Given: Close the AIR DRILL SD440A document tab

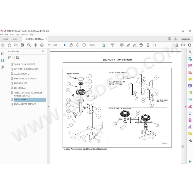Looking at the screenshot, I should 46,39.
